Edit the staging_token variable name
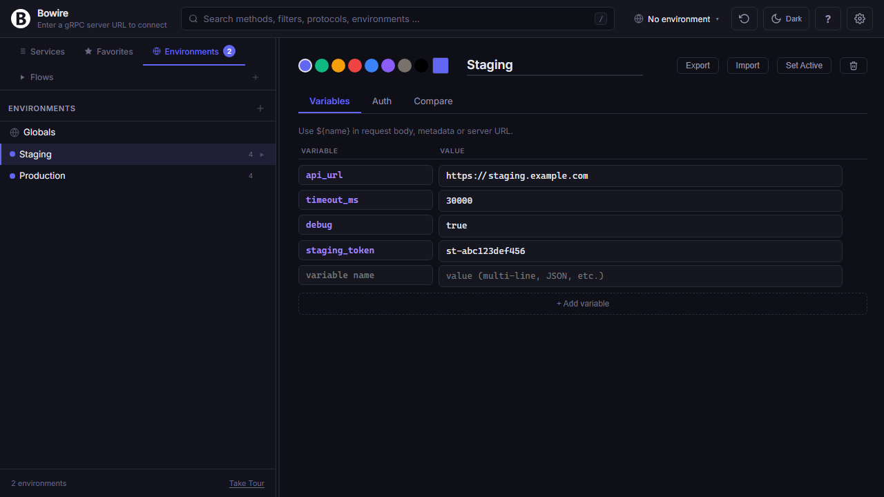 [x=365, y=251]
